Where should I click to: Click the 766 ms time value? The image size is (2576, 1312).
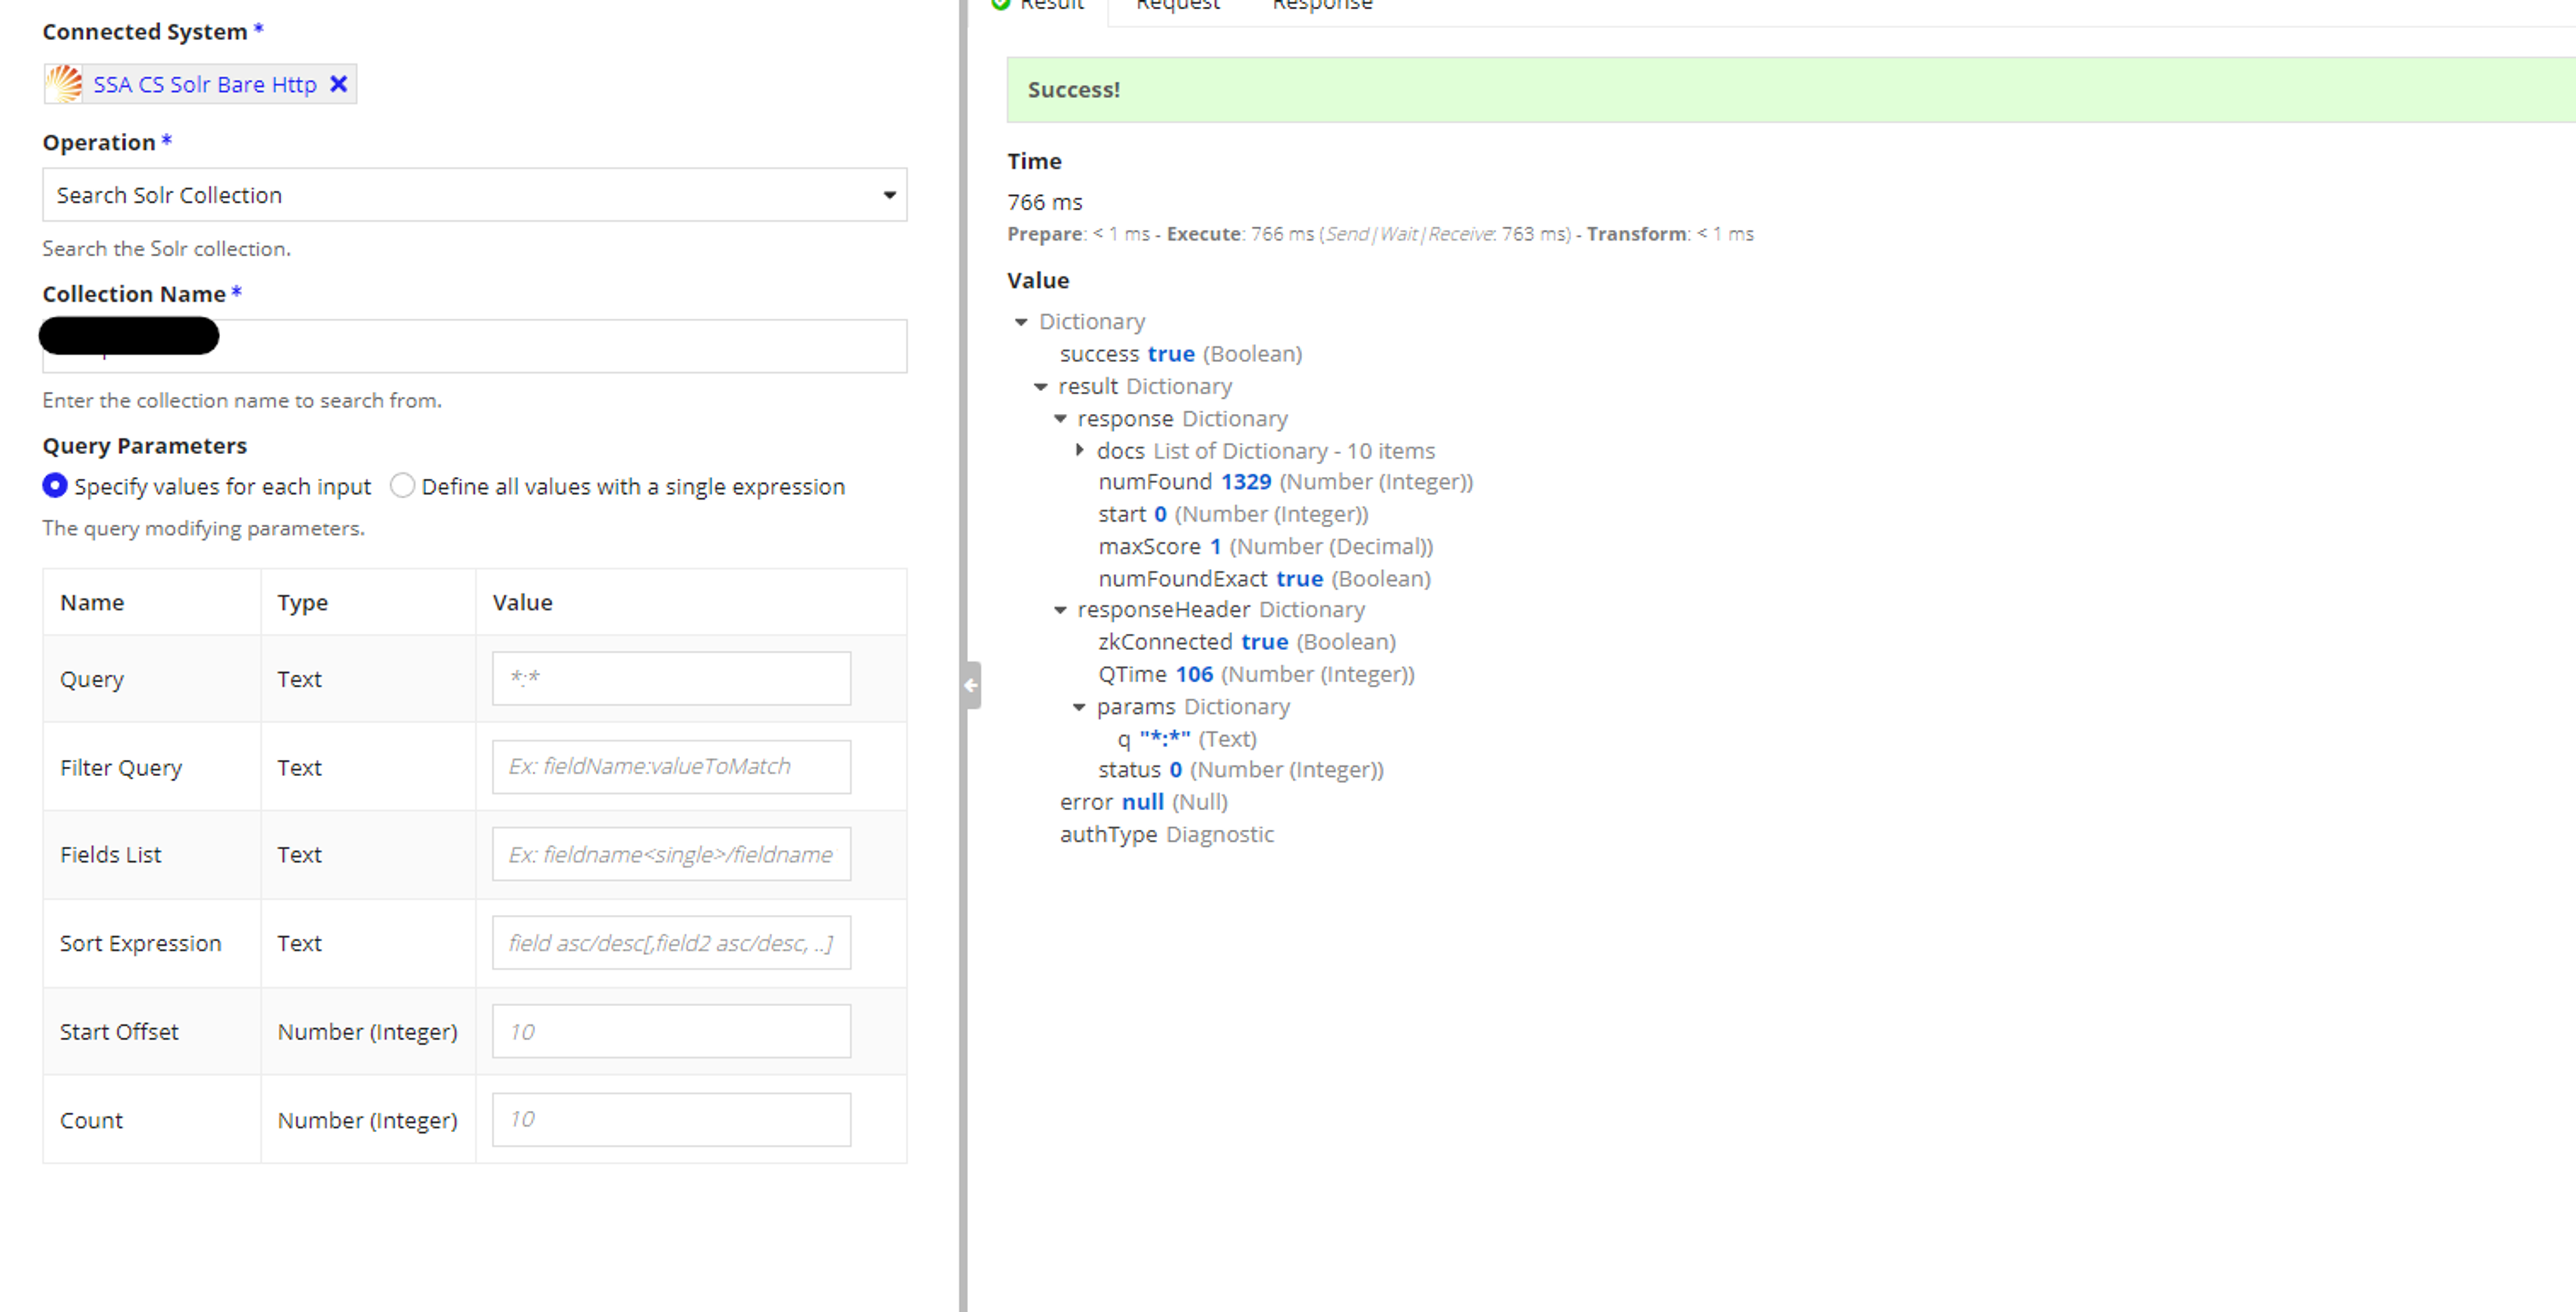point(1044,202)
